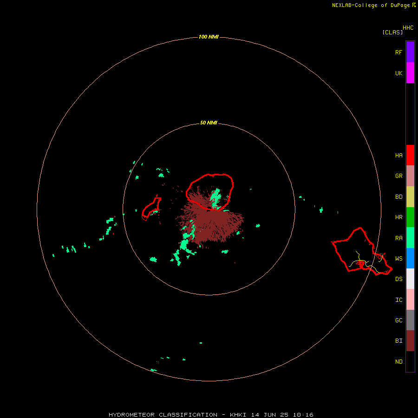Click the red Oahu island outline at right

pyautogui.click(x=362, y=251)
